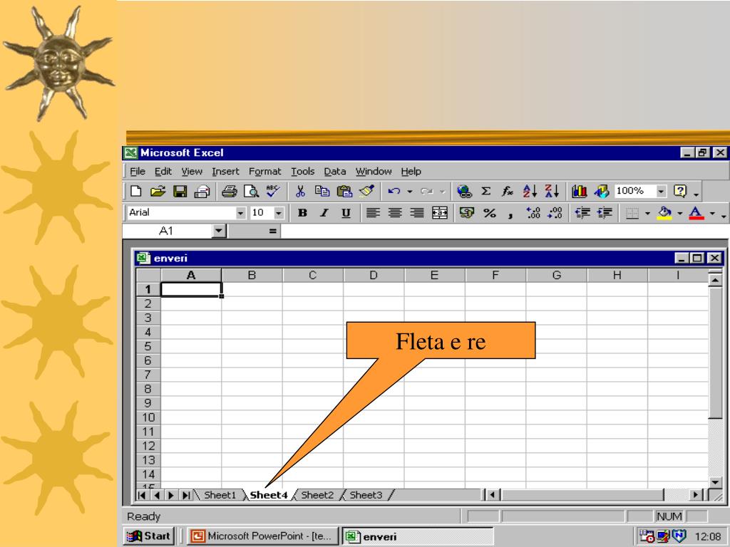Screen dimensions: 730x547
Task: Center cell text
Action: tap(395, 213)
